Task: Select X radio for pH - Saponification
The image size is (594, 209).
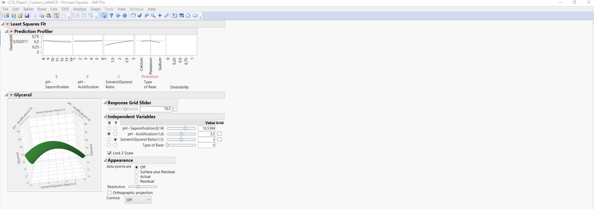Action: [109, 128]
